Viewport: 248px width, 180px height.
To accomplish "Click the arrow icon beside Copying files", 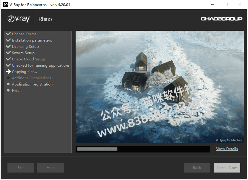I will pyautogui.click(x=8, y=71).
